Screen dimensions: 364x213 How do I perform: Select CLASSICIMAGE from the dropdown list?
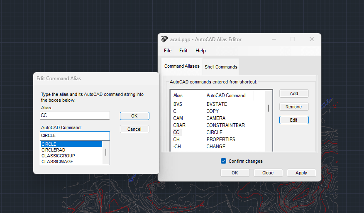[57, 162]
